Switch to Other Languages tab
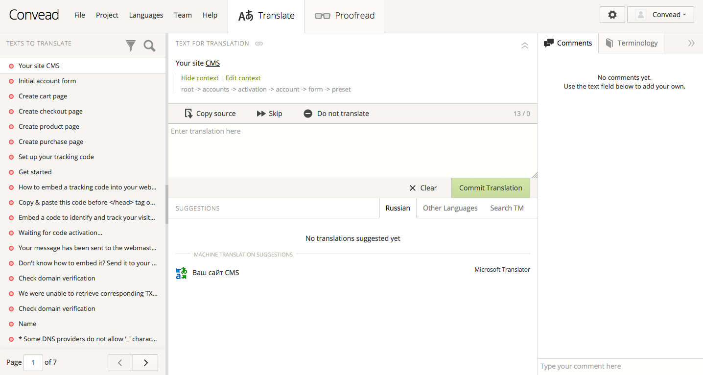703x375 pixels. tap(450, 208)
